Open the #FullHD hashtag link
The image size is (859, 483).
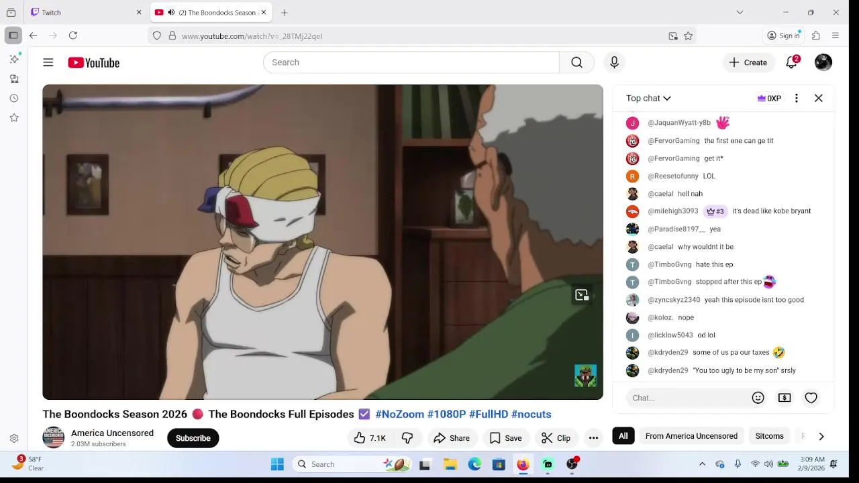[489, 414]
